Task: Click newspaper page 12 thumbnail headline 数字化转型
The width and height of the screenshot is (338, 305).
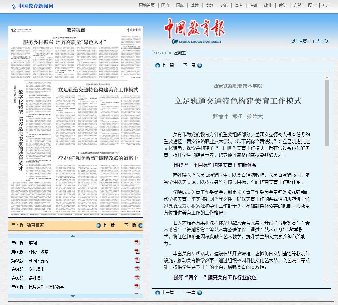Action: coord(20,108)
